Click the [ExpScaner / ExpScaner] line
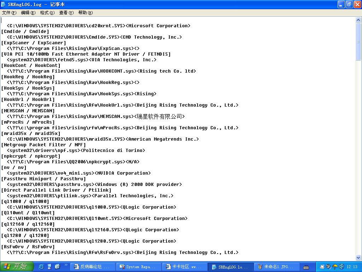362x272 pixels. point(34,43)
